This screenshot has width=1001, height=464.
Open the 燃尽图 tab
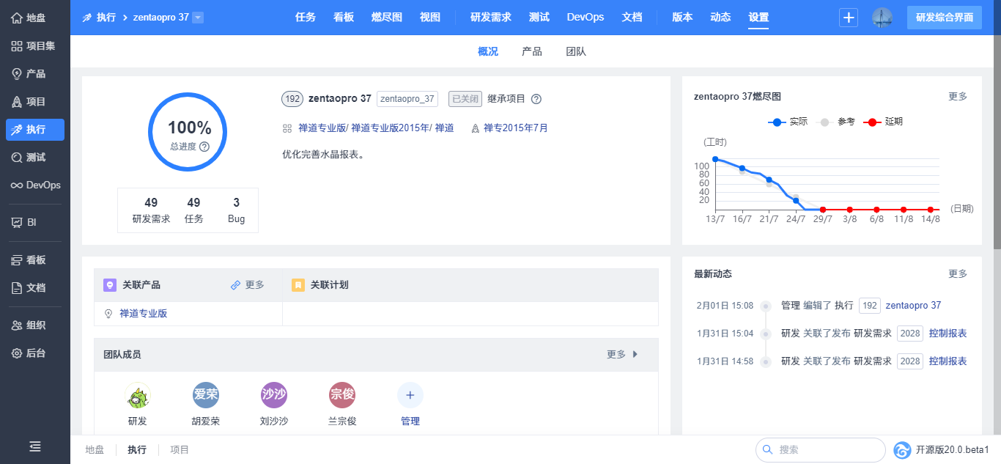click(387, 18)
